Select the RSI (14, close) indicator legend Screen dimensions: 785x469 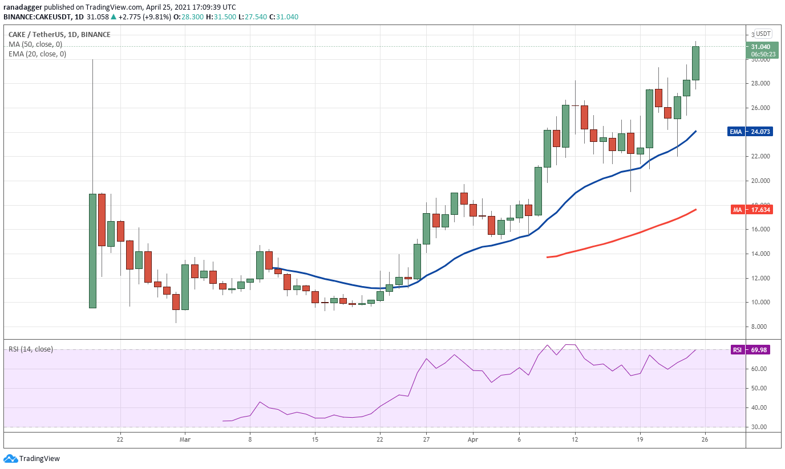pos(31,349)
